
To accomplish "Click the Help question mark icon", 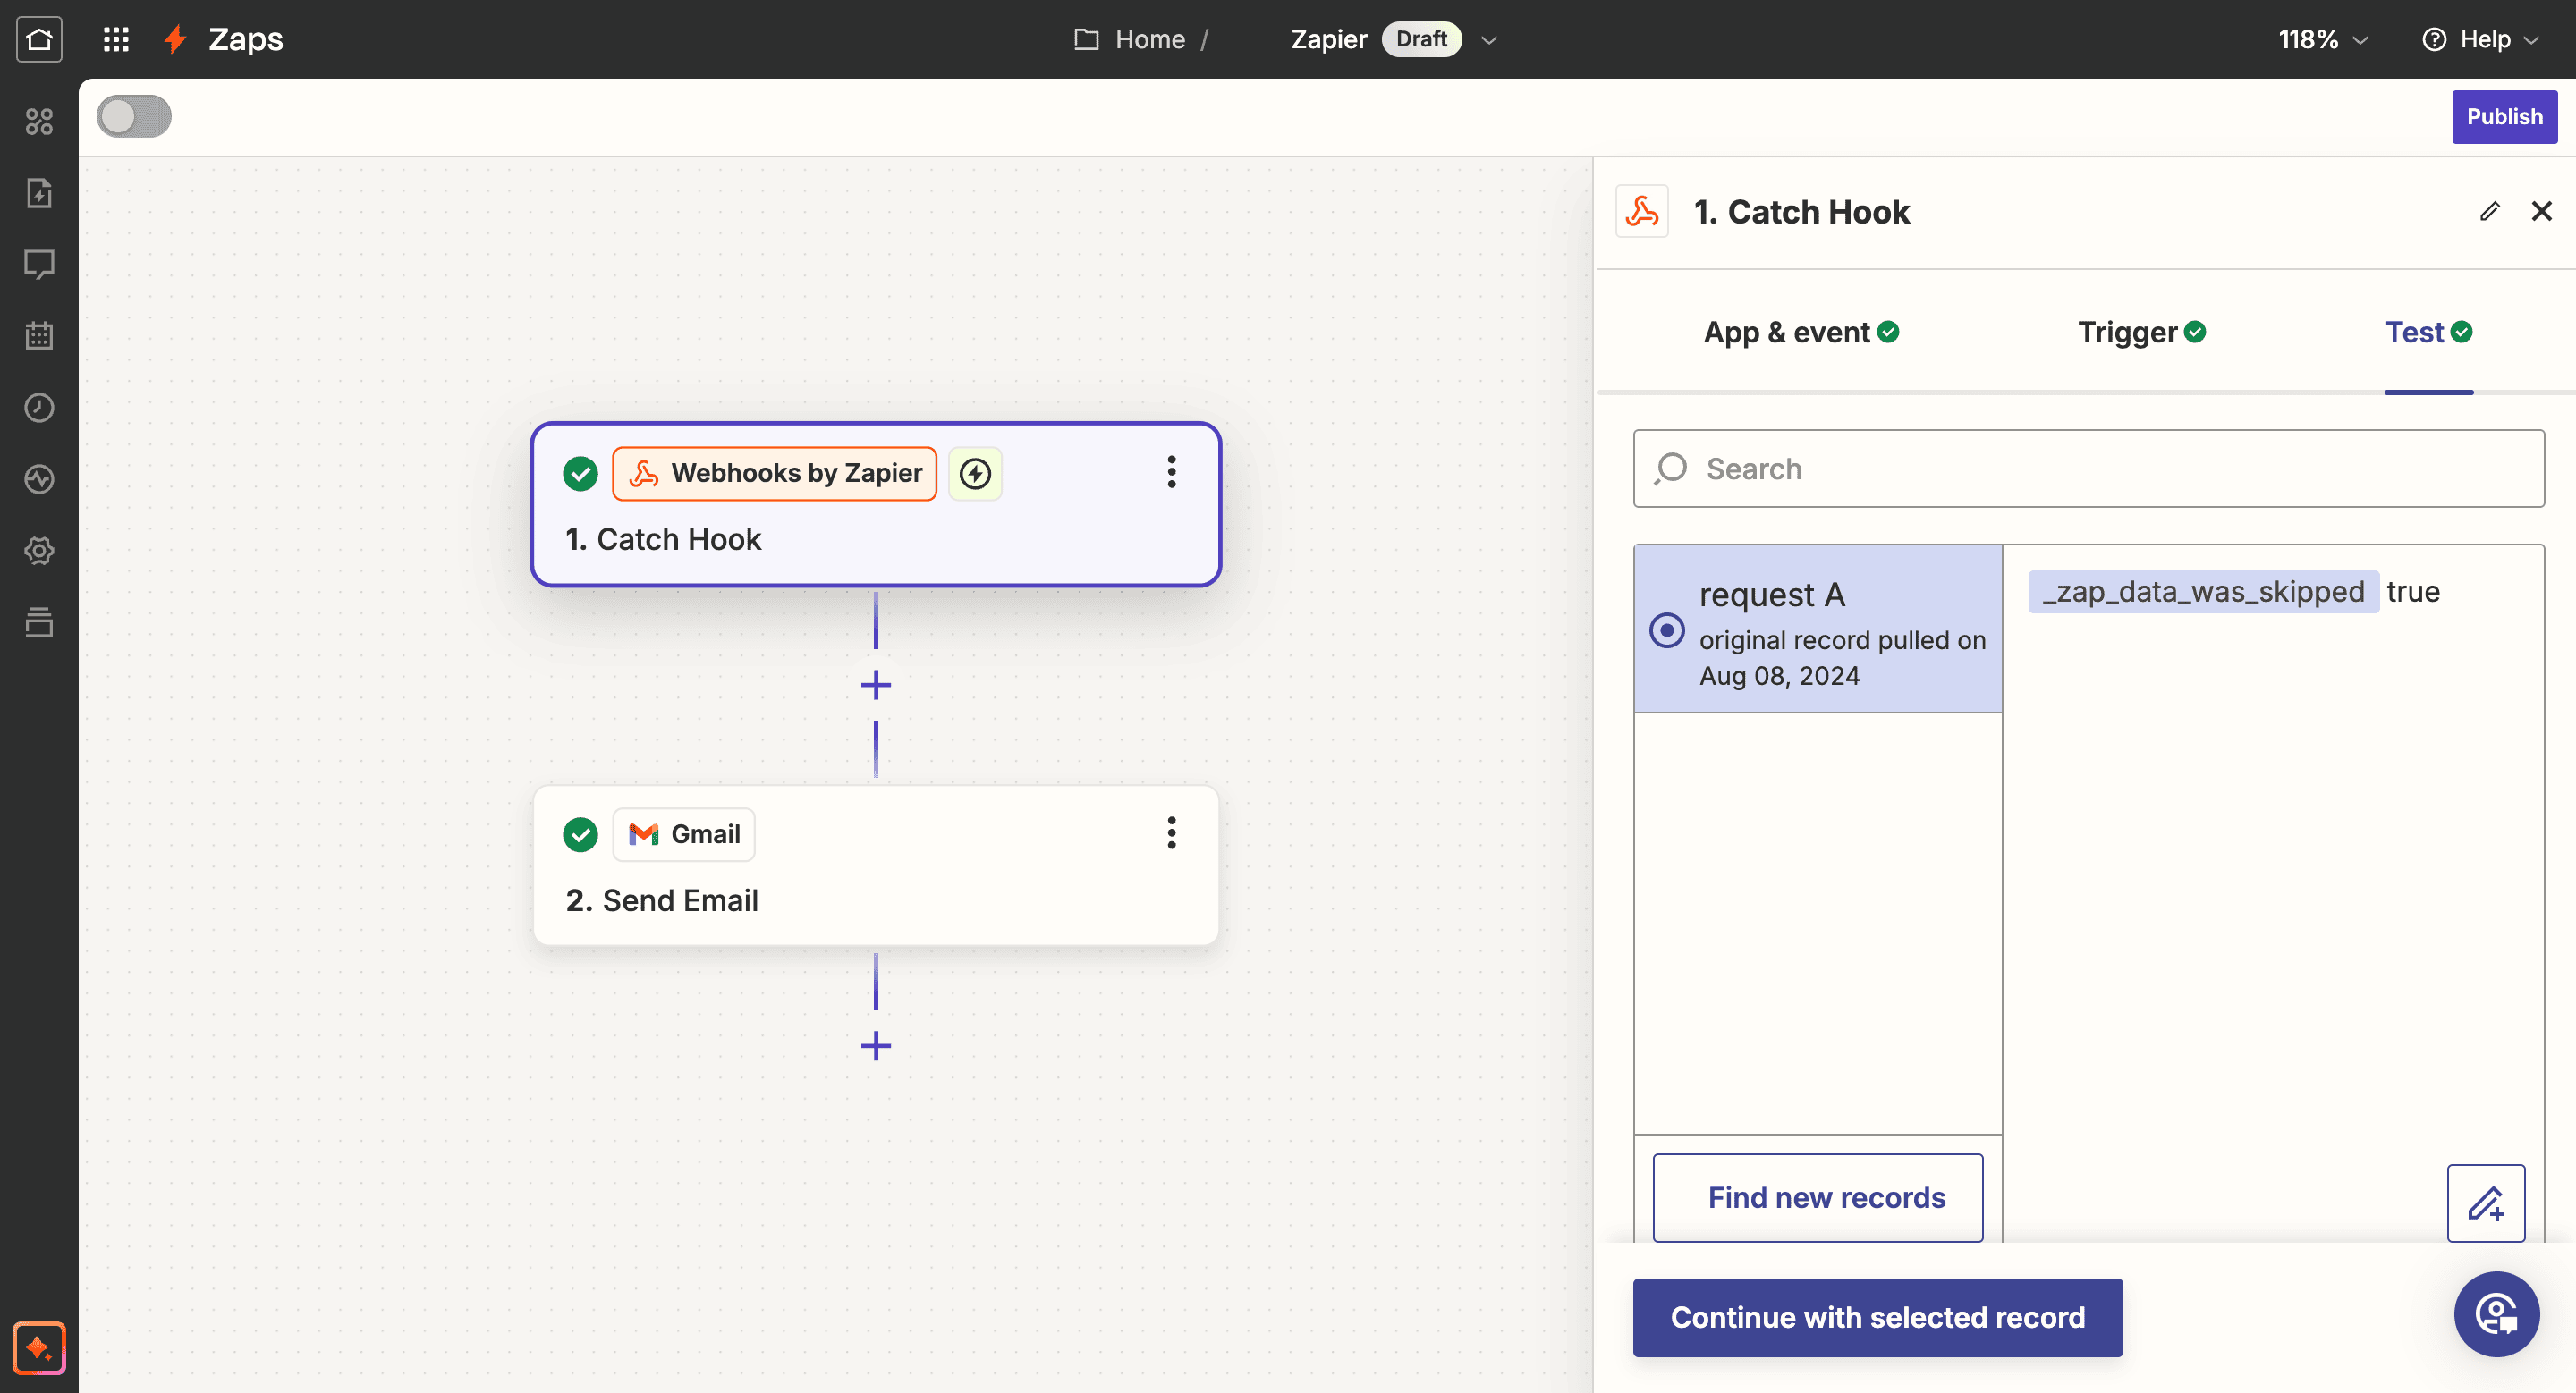I will [2435, 39].
